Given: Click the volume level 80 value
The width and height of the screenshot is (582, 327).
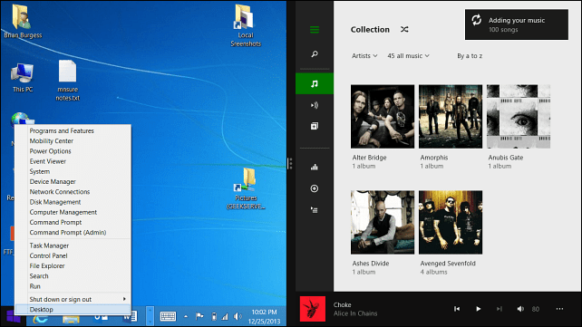Looking at the screenshot, I should pyautogui.click(x=535, y=309).
